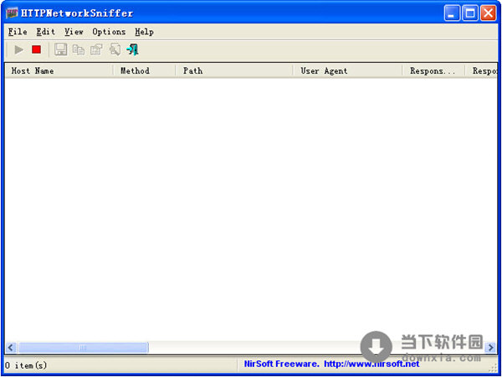502x377 pixels.
Task: Click the Save floppy disk icon
Action: 60,49
